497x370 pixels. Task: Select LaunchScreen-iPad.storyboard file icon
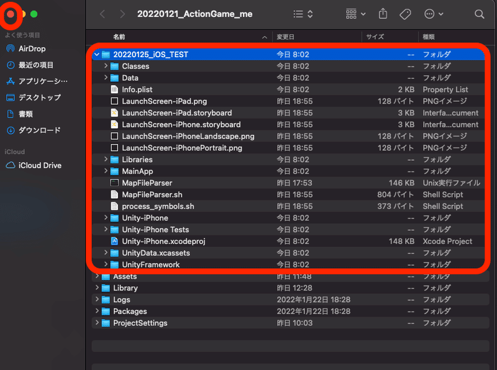click(114, 113)
